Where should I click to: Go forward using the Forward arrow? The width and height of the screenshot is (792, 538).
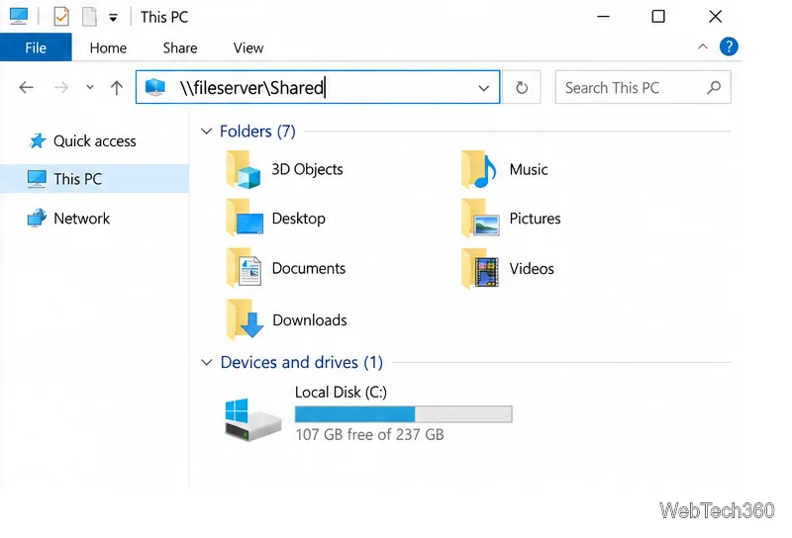(x=61, y=88)
